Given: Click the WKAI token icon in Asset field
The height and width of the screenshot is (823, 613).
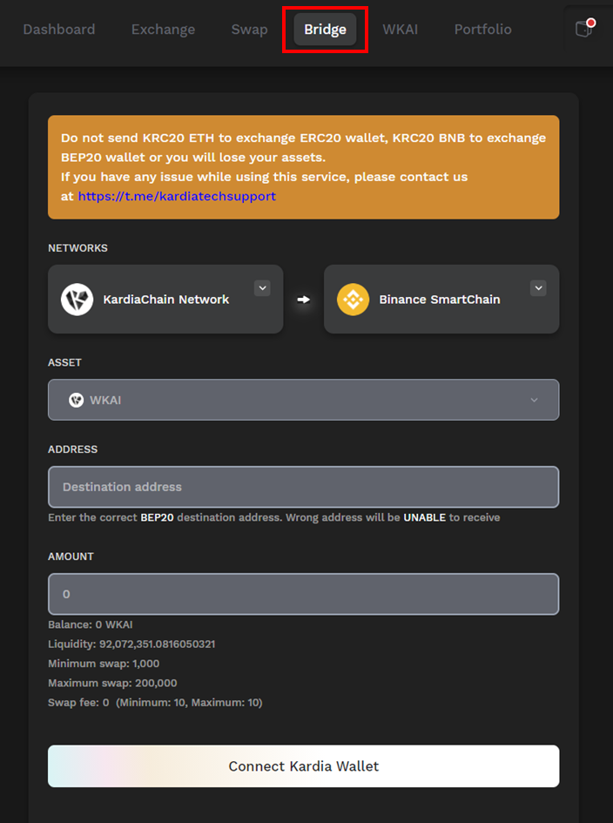Looking at the screenshot, I should coord(76,400).
